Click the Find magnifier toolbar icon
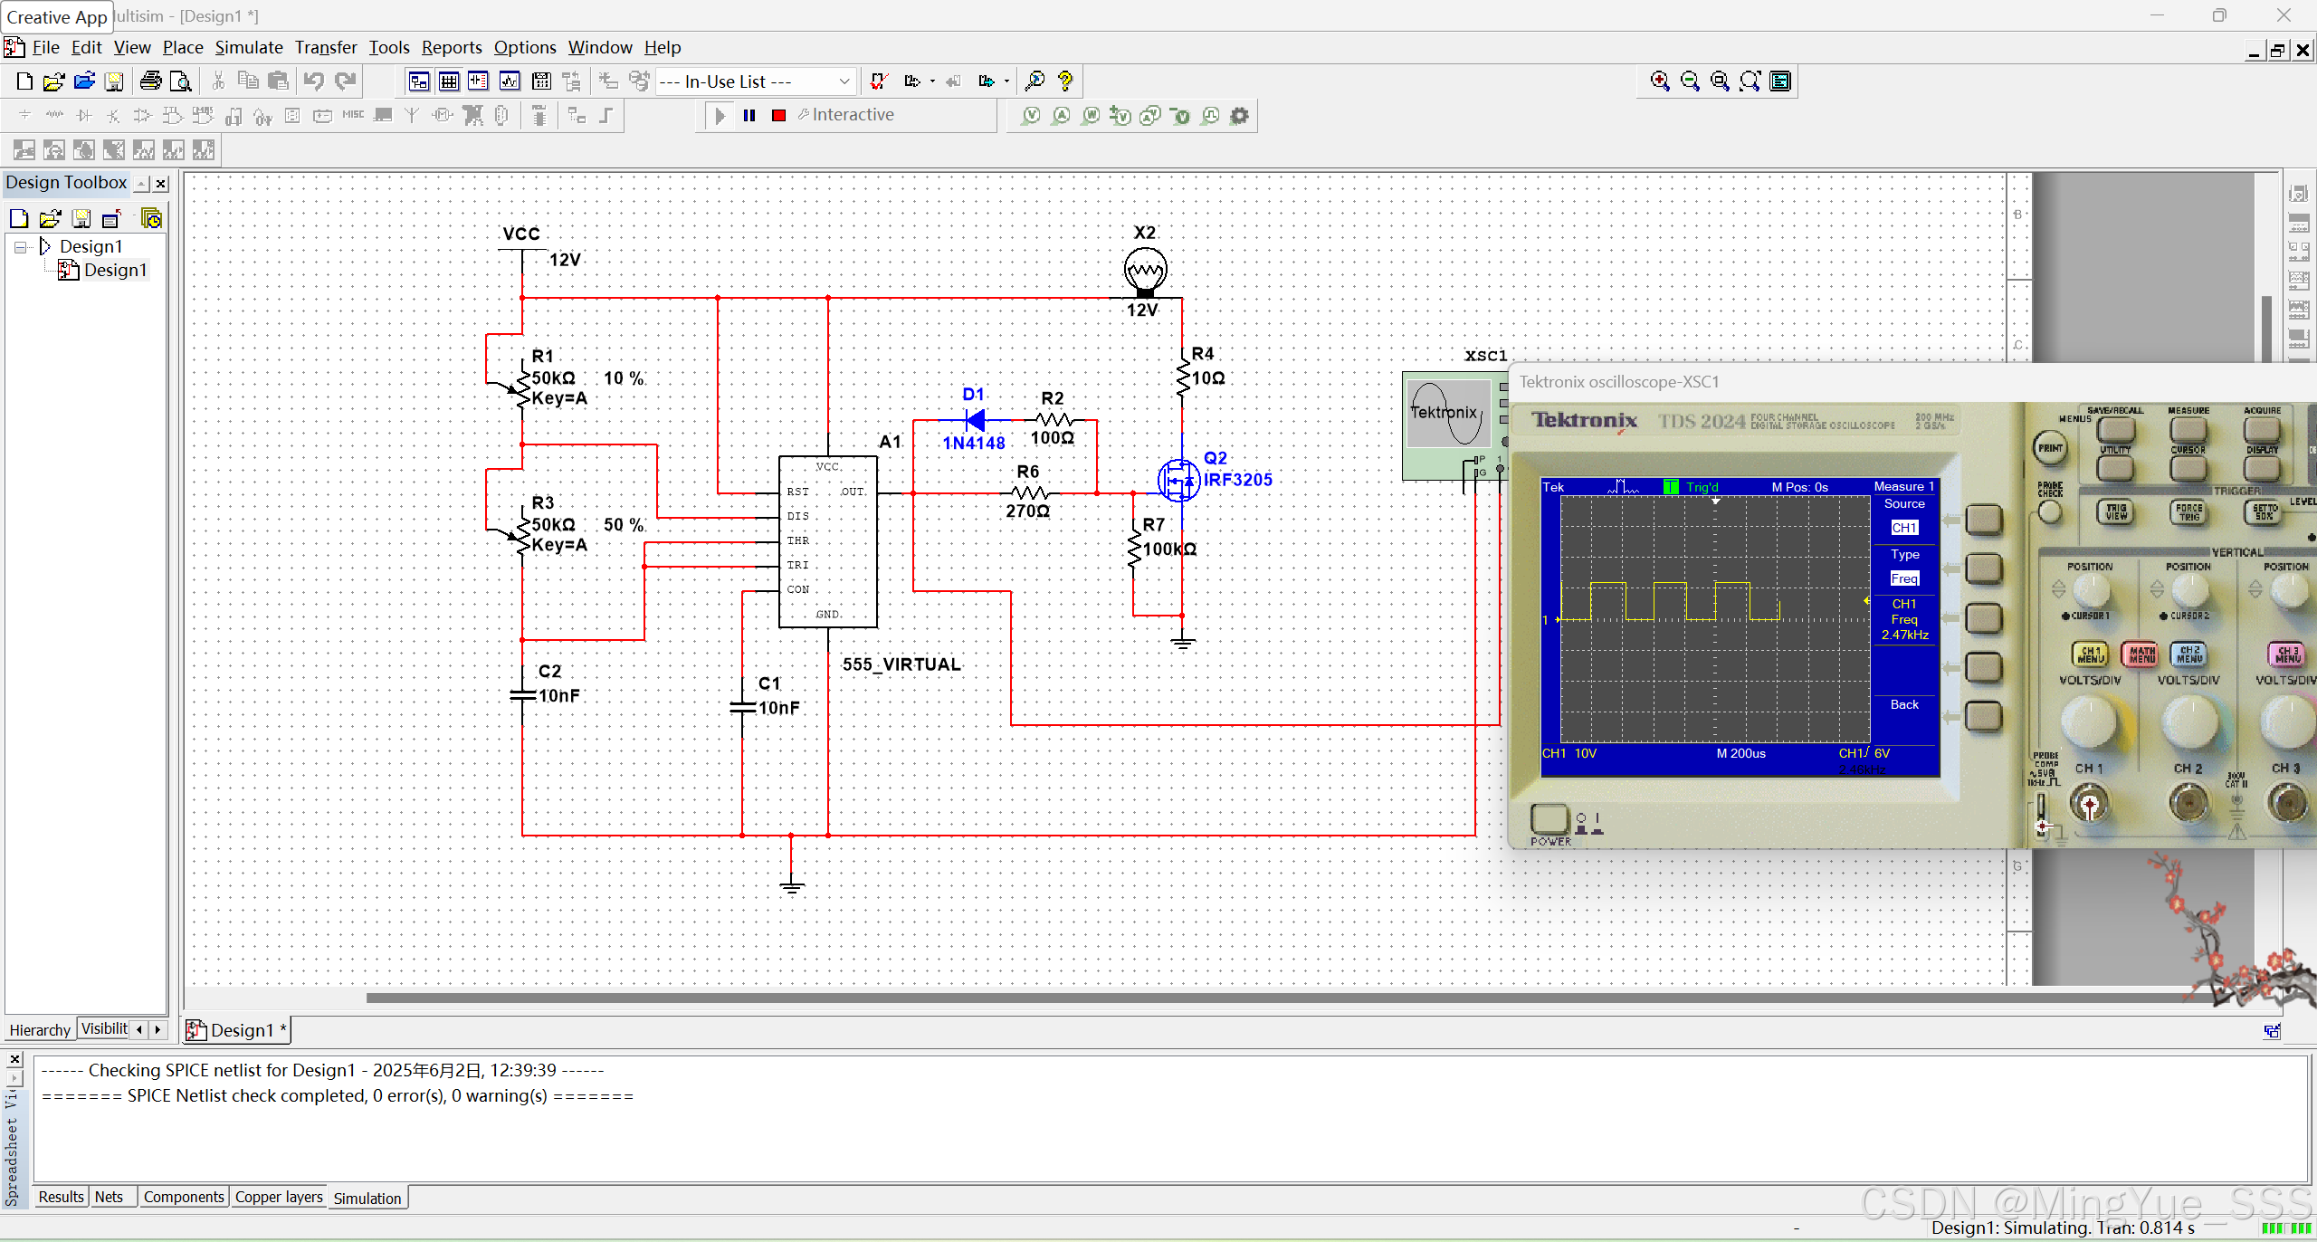 pyautogui.click(x=1035, y=81)
